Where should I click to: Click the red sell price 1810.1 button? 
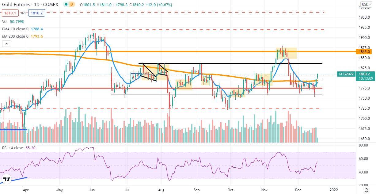coord(10,13)
